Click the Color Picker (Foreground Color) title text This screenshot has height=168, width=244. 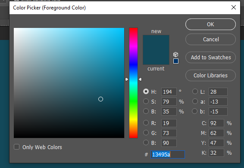point(49,8)
